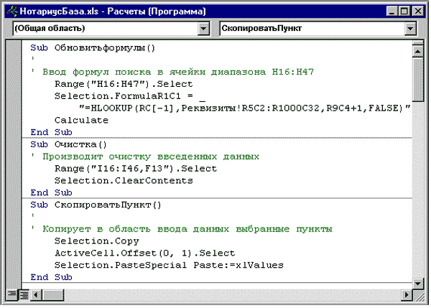
Task: Close the Расчеты code window
Action: [x=418, y=11]
